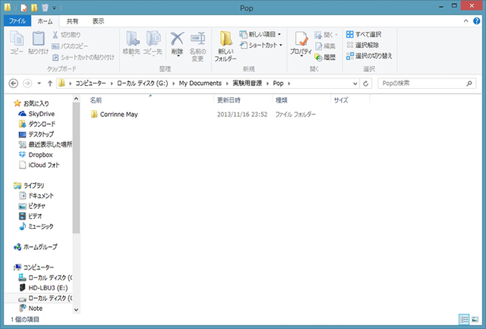Click the 履歴 (History) ribbon icon

click(325, 57)
